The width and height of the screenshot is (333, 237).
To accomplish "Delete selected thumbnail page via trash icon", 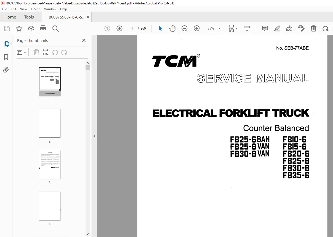I will pyautogui.click(x=36, y=52).
